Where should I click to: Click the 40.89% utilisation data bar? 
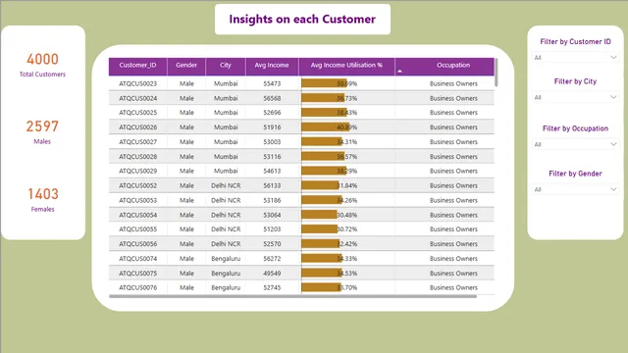pyautogui.click(x=325, y=127)
